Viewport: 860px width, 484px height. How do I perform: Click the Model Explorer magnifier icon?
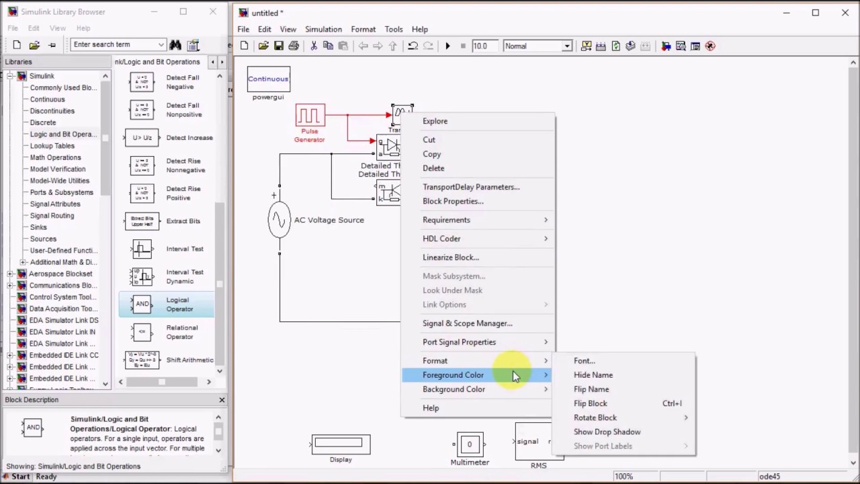click(681, 46)
